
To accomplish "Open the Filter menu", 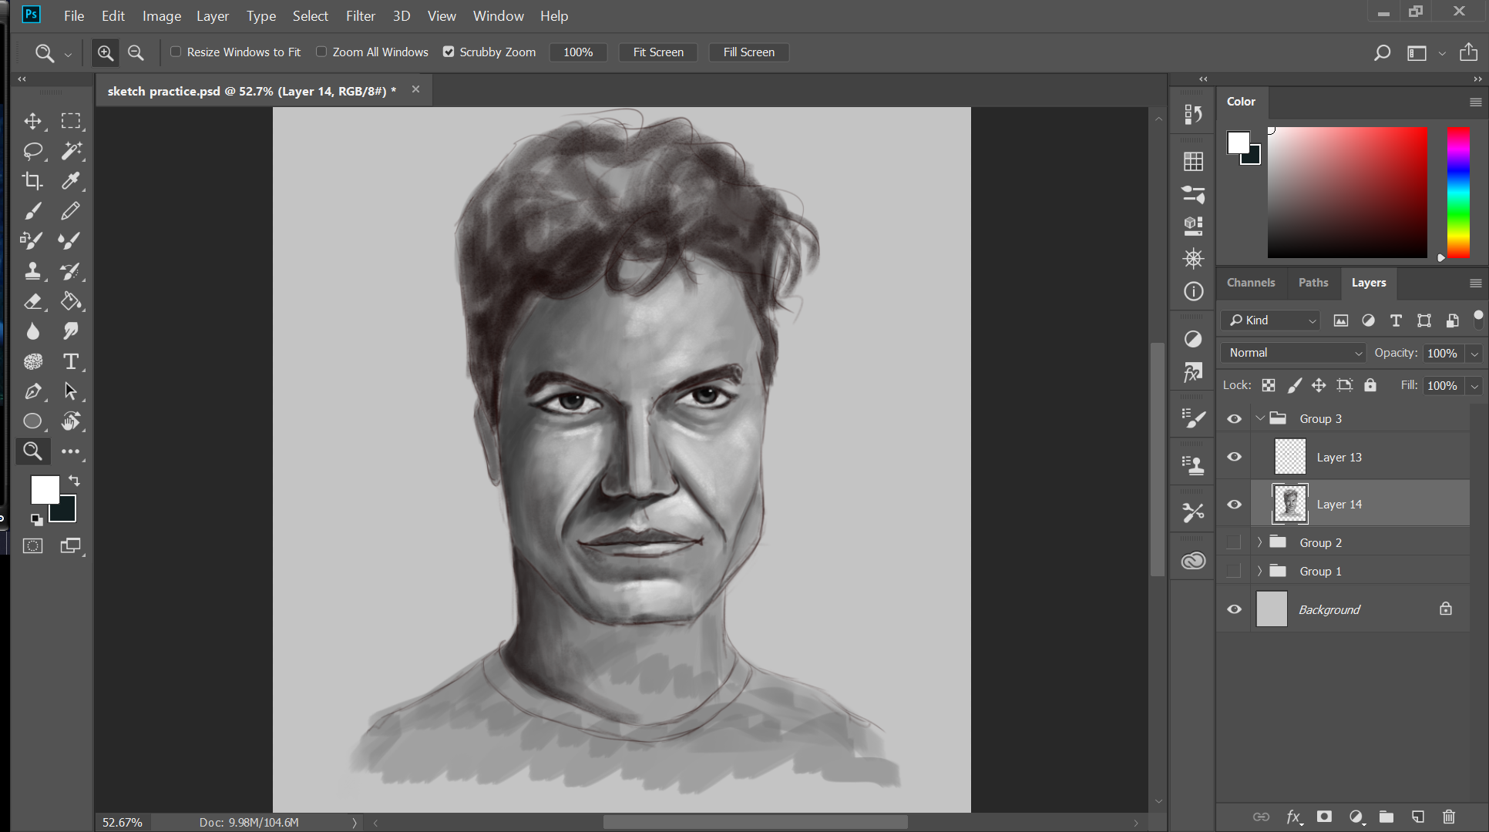I will 360,15.
